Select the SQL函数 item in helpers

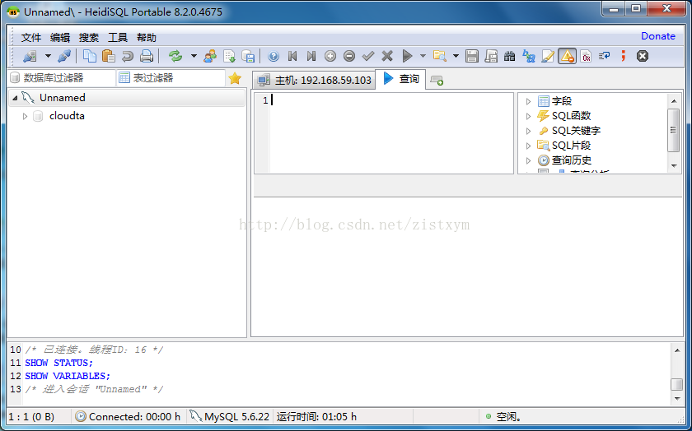pyautogui.click(x=571, y=116)
